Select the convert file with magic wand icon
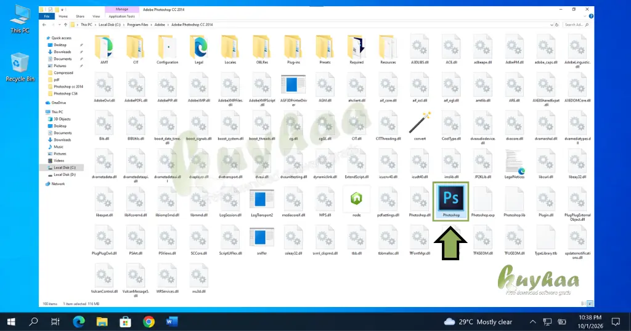 pos(420,126)
